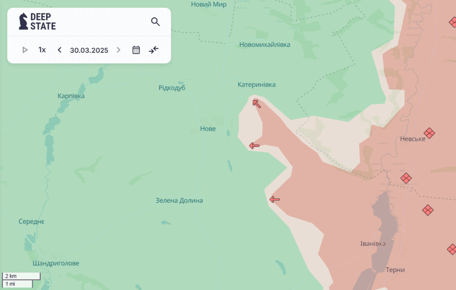Click the Deep State knight logo
The height and width of the screenshot is (290, 456).
[x=23, y=22]
